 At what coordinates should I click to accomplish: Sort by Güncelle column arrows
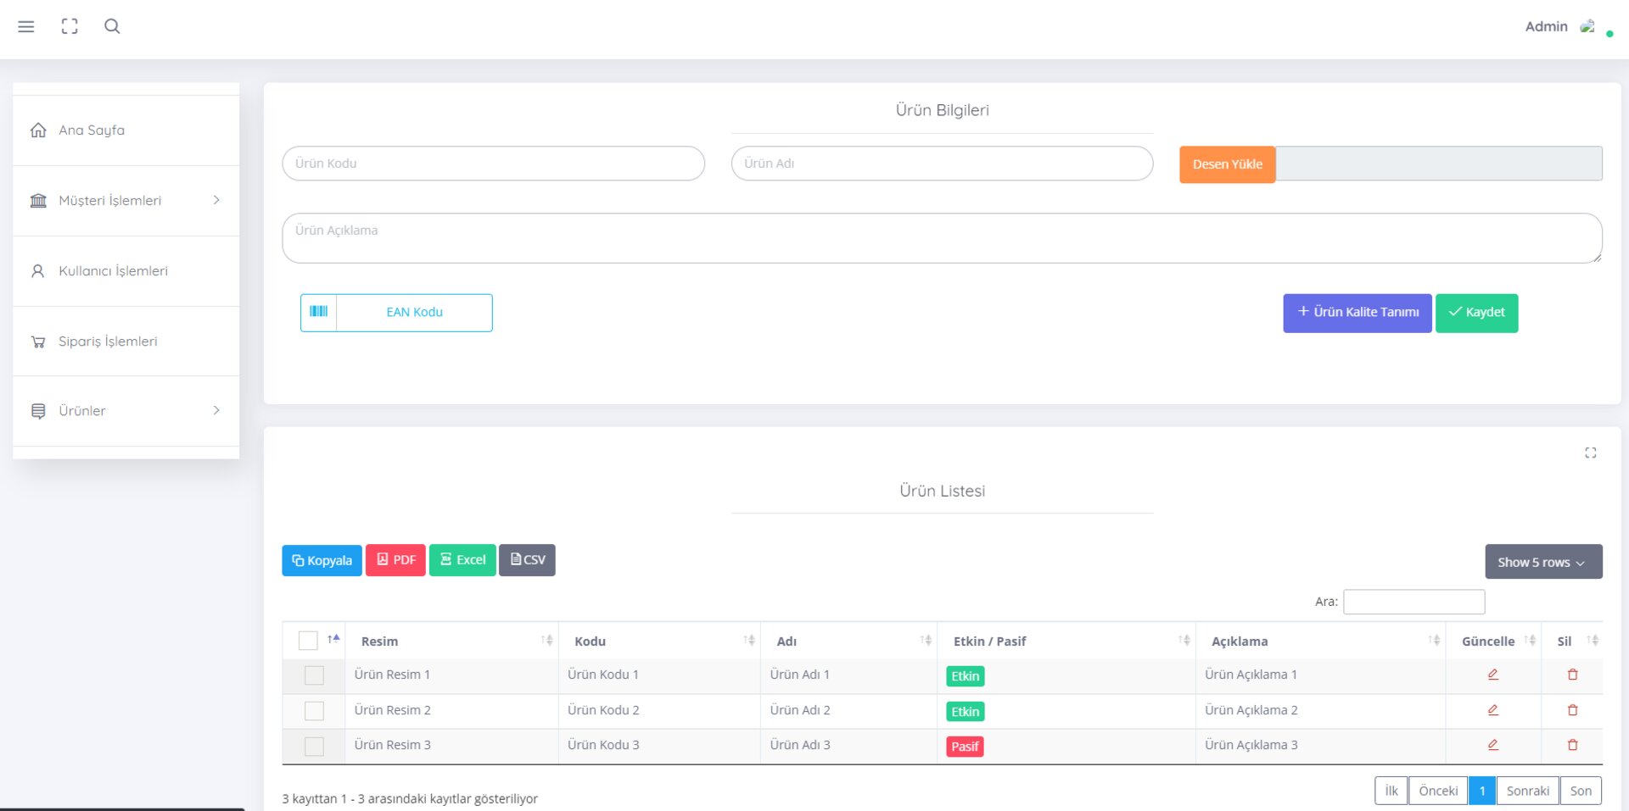[1530, 641]
